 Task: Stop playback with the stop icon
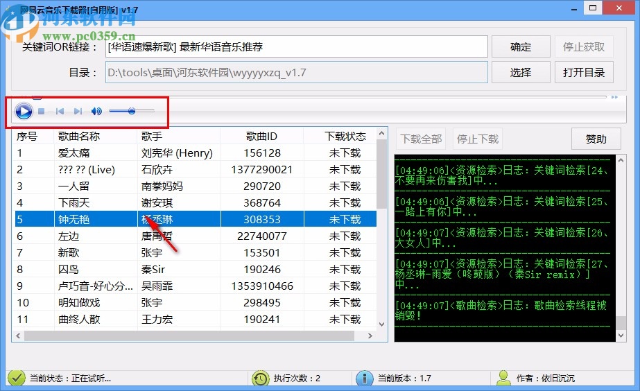41,111
